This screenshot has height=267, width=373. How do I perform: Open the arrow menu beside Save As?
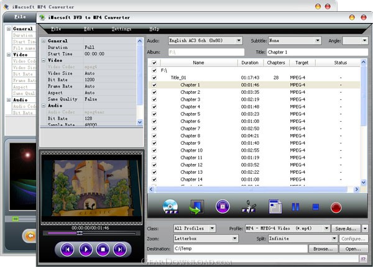(x=365, y=229)
